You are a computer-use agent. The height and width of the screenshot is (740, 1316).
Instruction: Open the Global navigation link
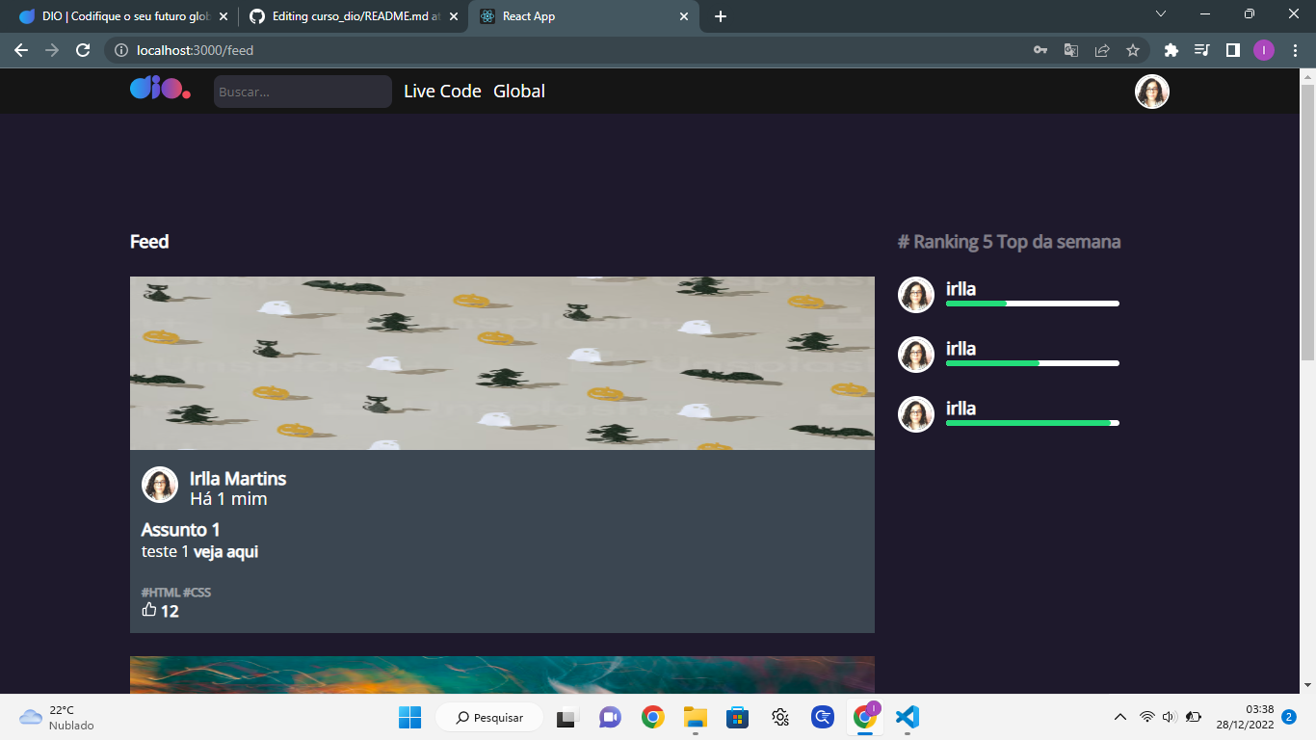point(519,92)
